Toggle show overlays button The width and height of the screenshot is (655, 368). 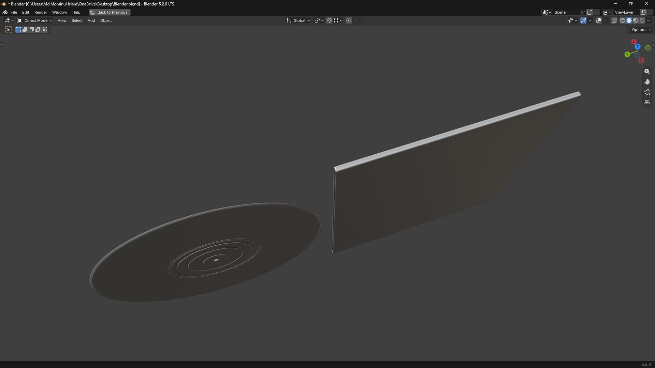tap(599, 20)
